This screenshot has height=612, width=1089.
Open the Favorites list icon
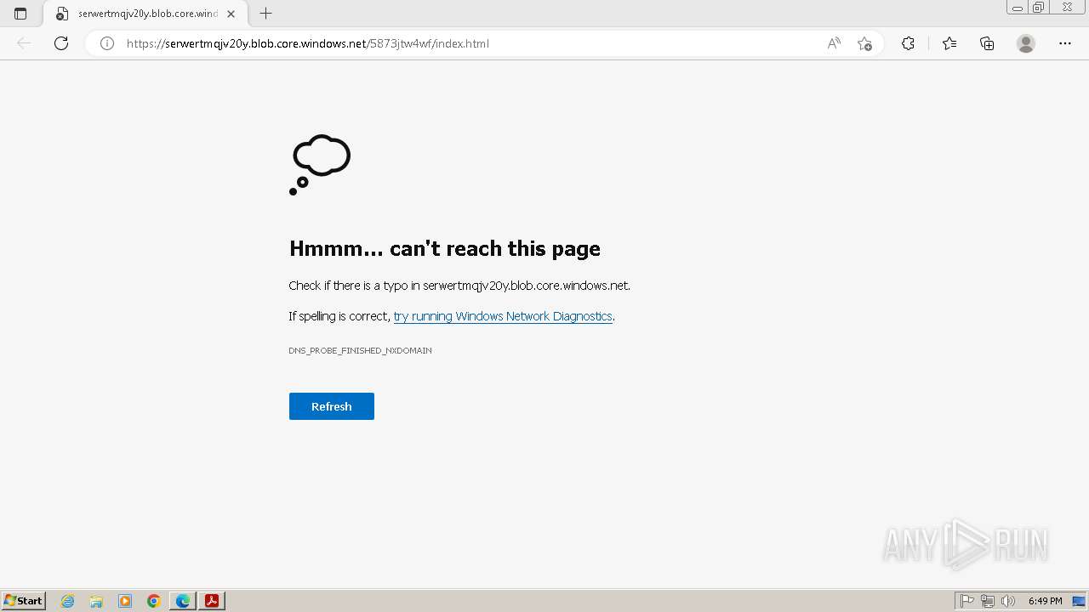coord(949,43)
